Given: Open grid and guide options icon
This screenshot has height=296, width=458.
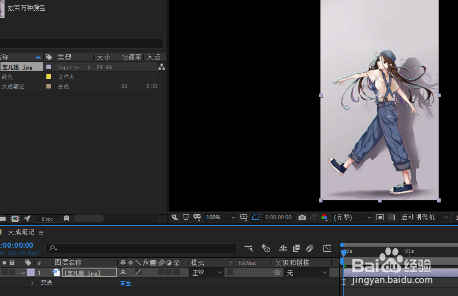Looking at the screenshot, I should click(244, 217).
